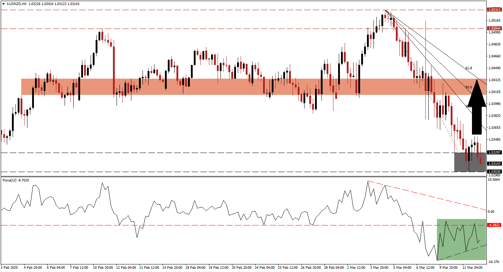Select the 50.0 Fibonacci fan label
This screenshot has height=272, width=503.
(468, 87)
